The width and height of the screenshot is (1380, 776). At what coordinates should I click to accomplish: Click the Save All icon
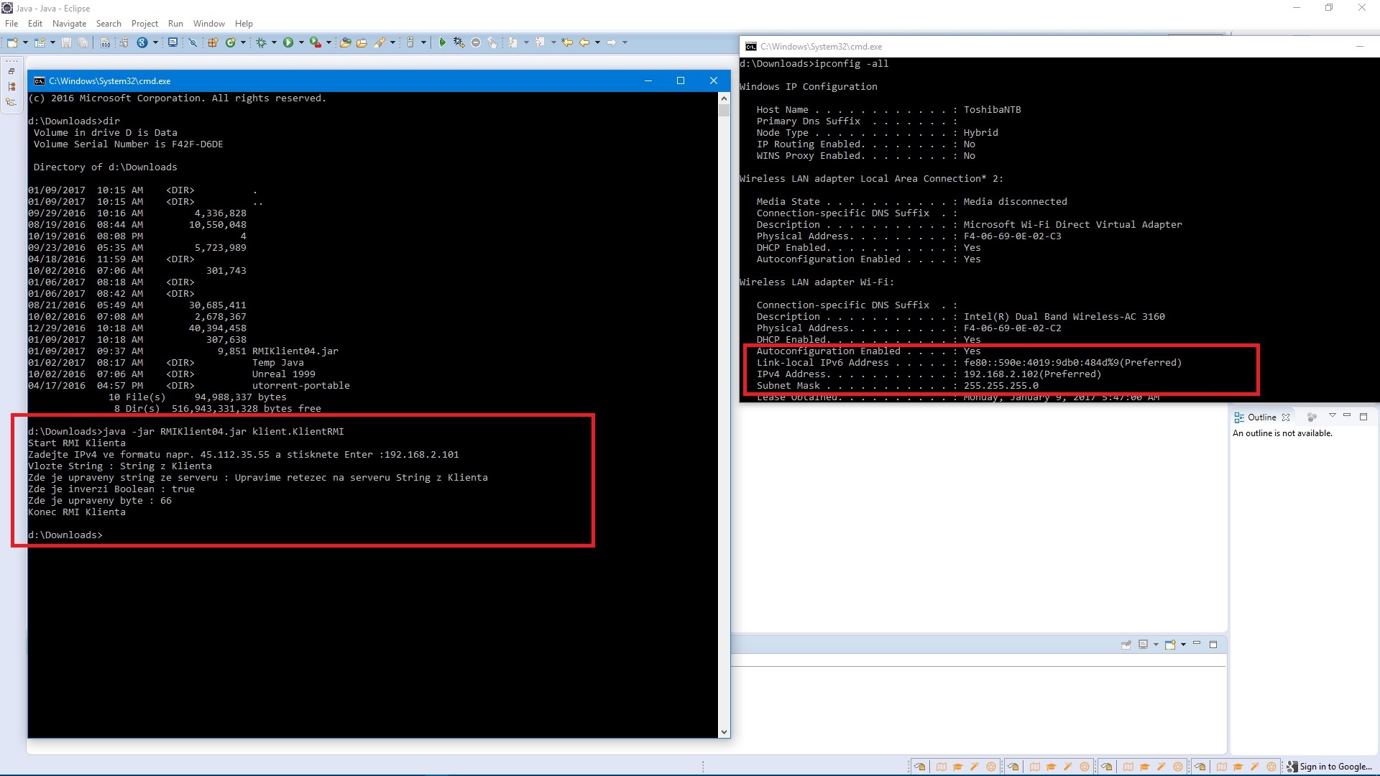tap(83, 42)
